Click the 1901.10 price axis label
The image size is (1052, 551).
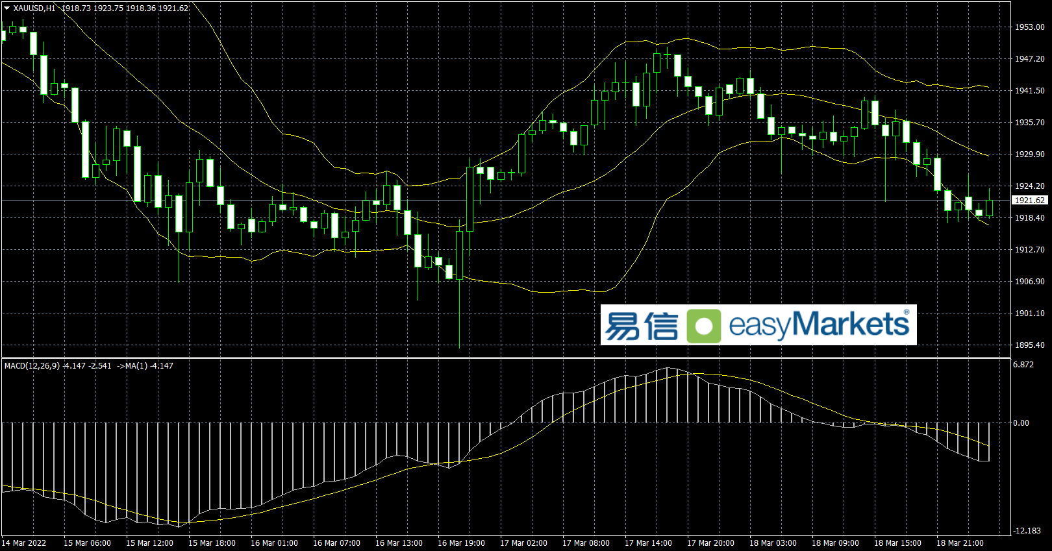pos(1029,313)
